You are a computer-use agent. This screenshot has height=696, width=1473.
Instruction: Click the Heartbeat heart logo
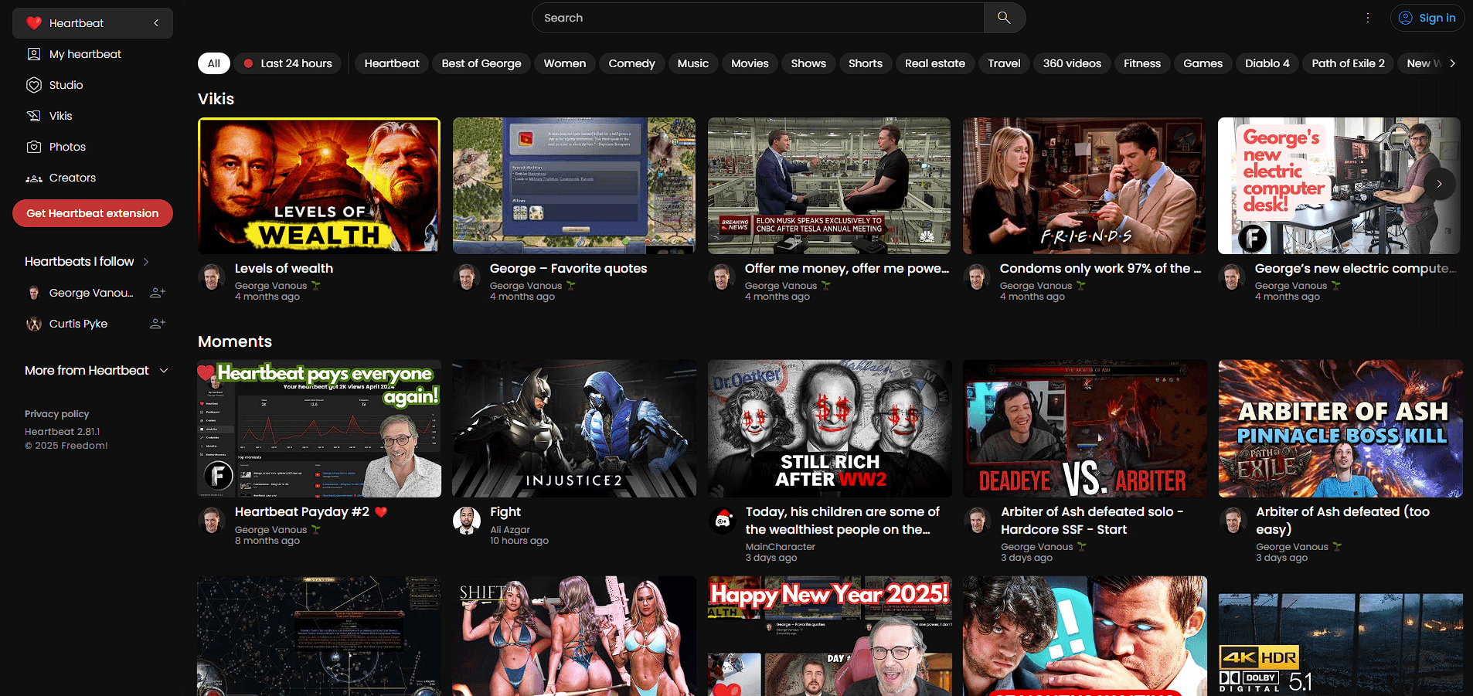[34, 23]
